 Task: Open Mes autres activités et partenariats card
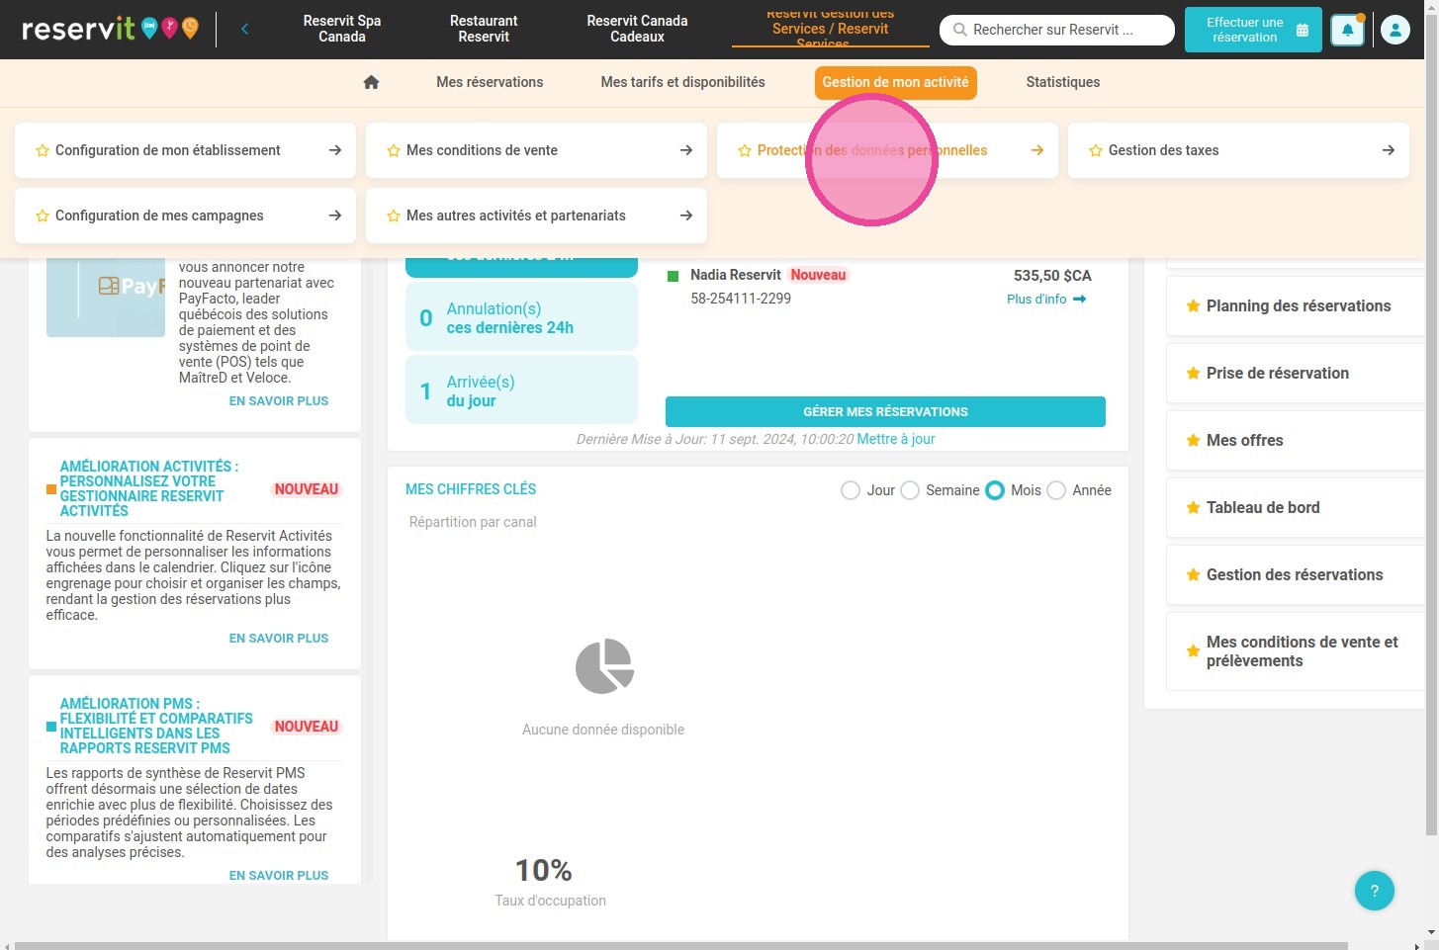[536, 216]
